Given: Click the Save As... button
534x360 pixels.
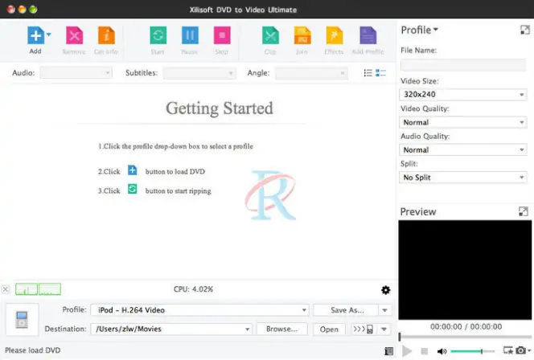Looking at the screenshot, I should click(346, 310).
